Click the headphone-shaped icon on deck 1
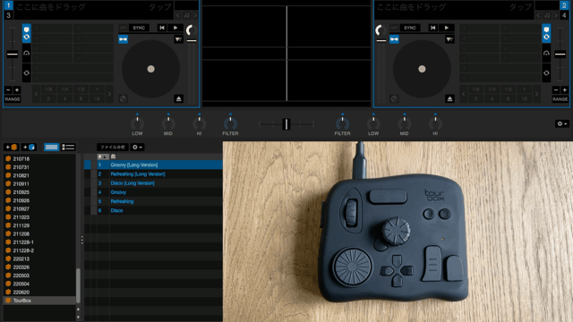Image resolution: width=573 pixels, height=322 pixels. tap(26, 54)
